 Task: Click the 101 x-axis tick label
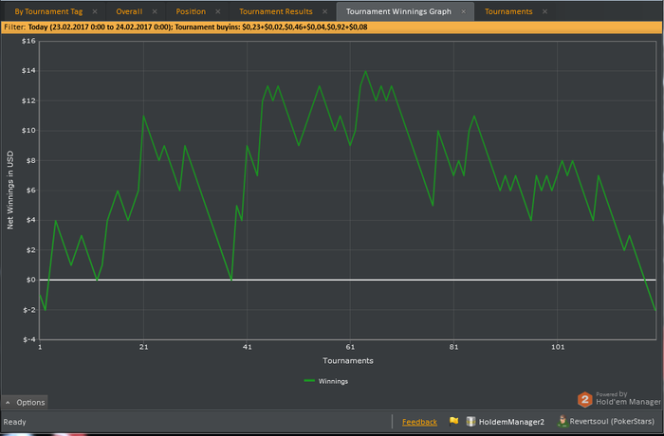[558, 347]
